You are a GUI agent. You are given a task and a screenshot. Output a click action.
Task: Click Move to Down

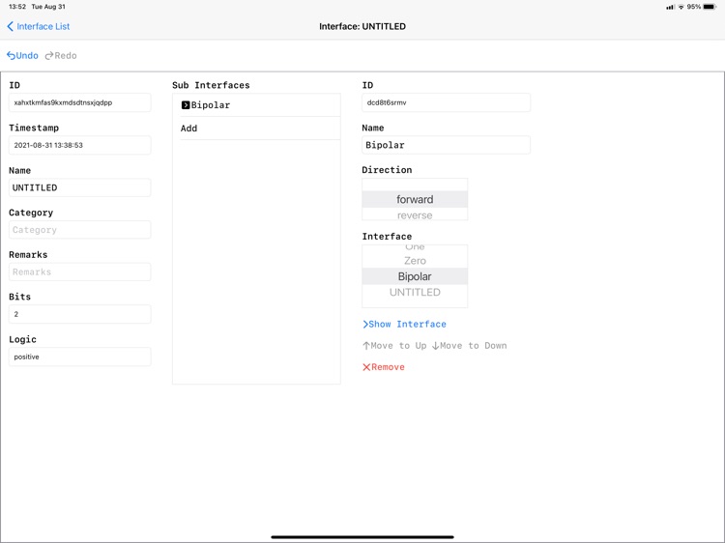tap(469, 346)
